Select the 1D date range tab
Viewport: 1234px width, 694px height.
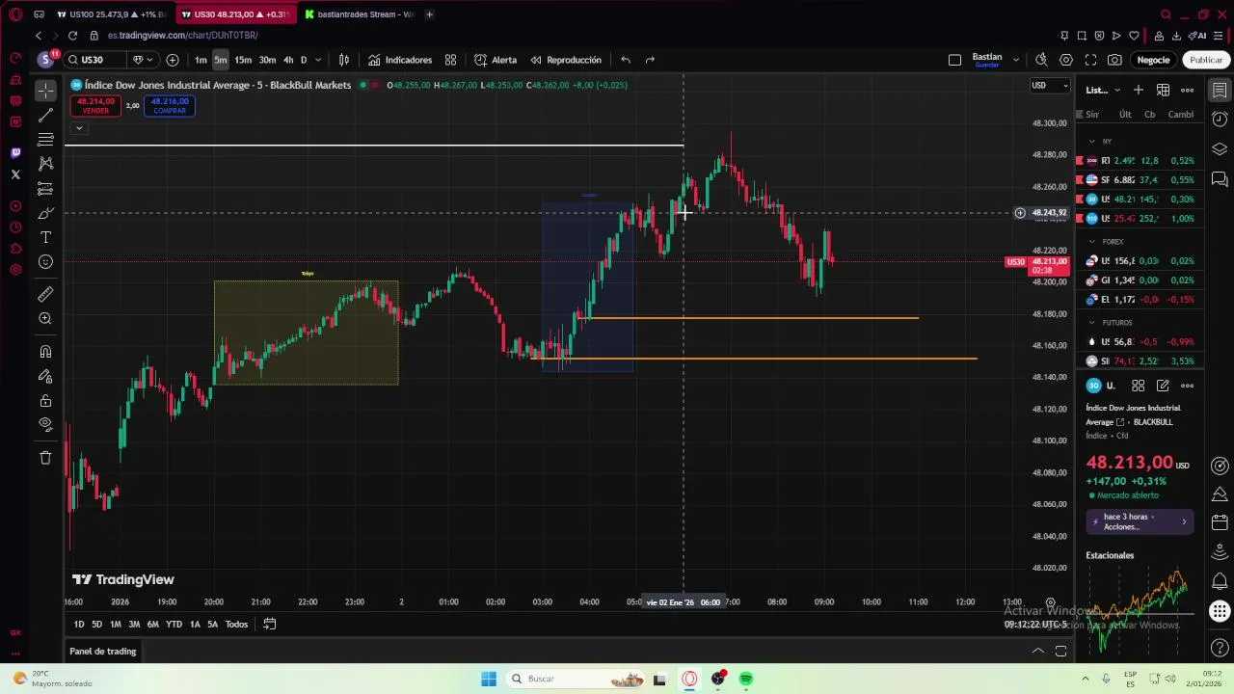[x=79, y=624]
